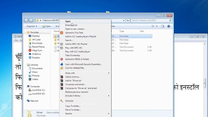Click the search magnifier icon
This screenshot has height=117, width=208.
[x=170, y=20]
